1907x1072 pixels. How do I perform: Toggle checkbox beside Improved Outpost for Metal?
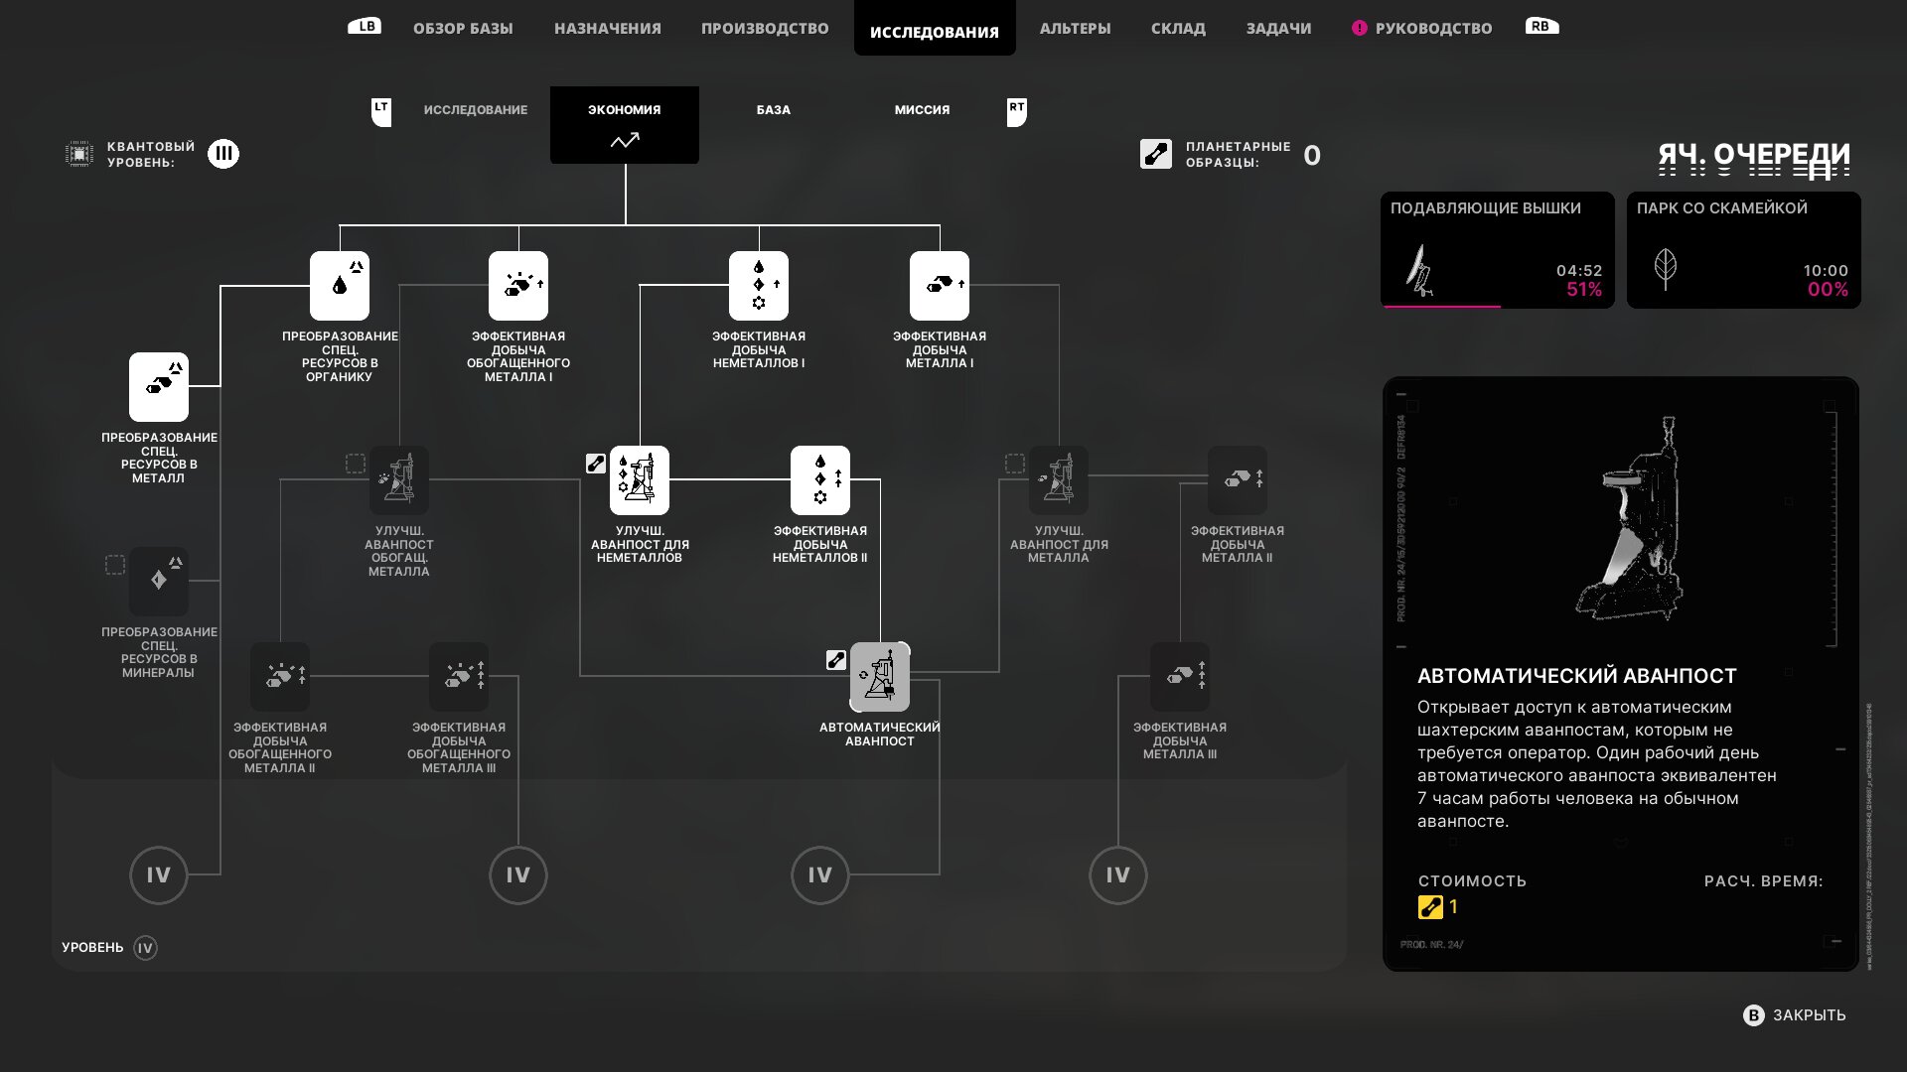(x=1014, y=464)
